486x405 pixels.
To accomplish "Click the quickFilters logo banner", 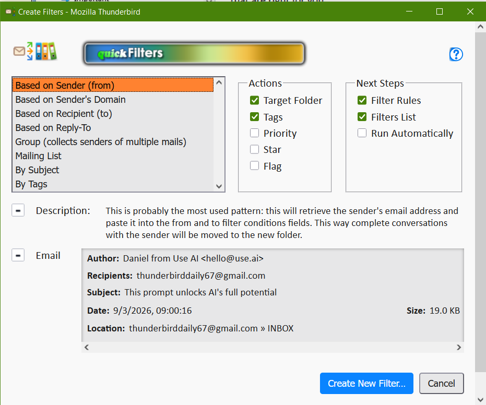I will [194, 53].
